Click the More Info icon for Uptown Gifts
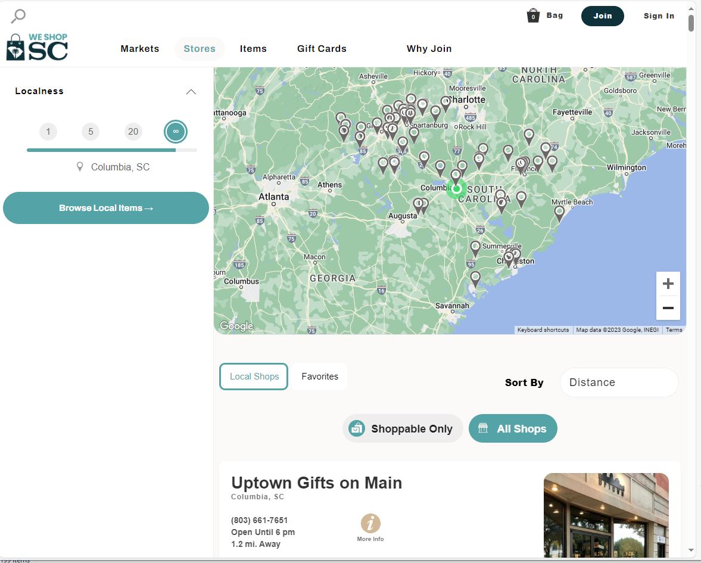This screenshot has width=701, height=563. click(x=370, y=522)
